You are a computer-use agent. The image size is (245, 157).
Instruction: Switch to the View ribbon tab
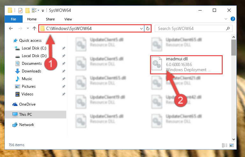(68, 19)
